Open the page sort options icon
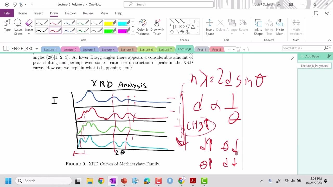This screenshot has height=187, width=333. click(x=329, y=56)
